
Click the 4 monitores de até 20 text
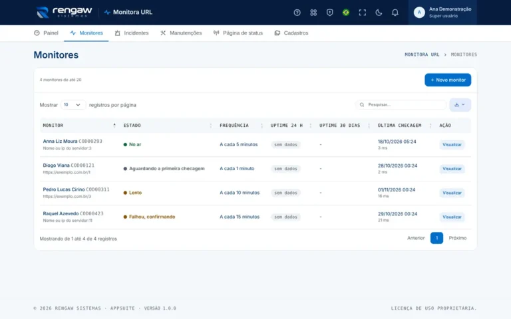(61, 80)
